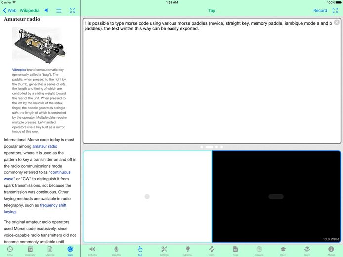The image size is (343, 257).
Task: Open the Macros tab
Action: (x=50, y=251)
